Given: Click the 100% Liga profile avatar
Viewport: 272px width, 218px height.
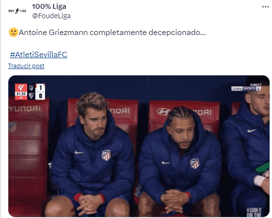Looking at the screenshot, I should (17, 11).
